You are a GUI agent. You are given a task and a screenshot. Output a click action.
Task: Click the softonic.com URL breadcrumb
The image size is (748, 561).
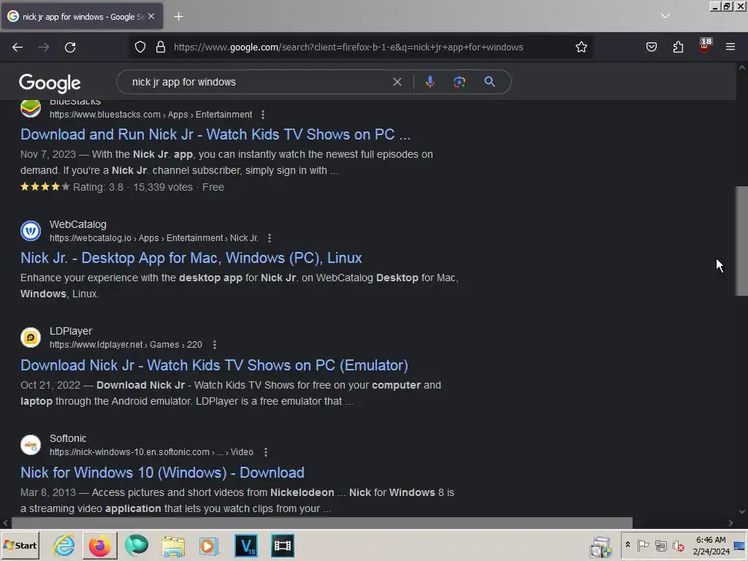click(151, 452)
